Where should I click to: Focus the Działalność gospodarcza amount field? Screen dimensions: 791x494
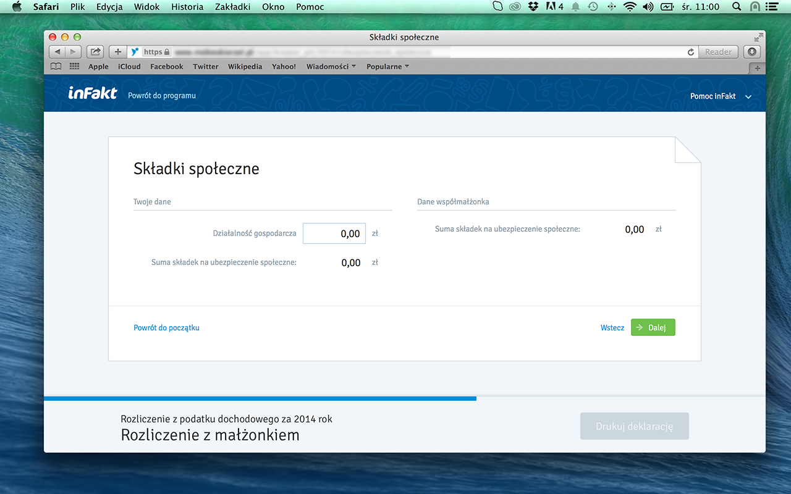(x=334, y=233)
